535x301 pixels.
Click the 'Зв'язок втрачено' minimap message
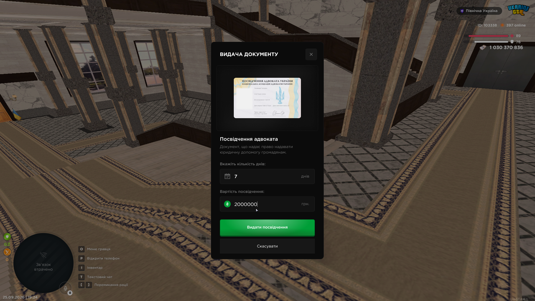pyautogui.click(x=43, y=267)
